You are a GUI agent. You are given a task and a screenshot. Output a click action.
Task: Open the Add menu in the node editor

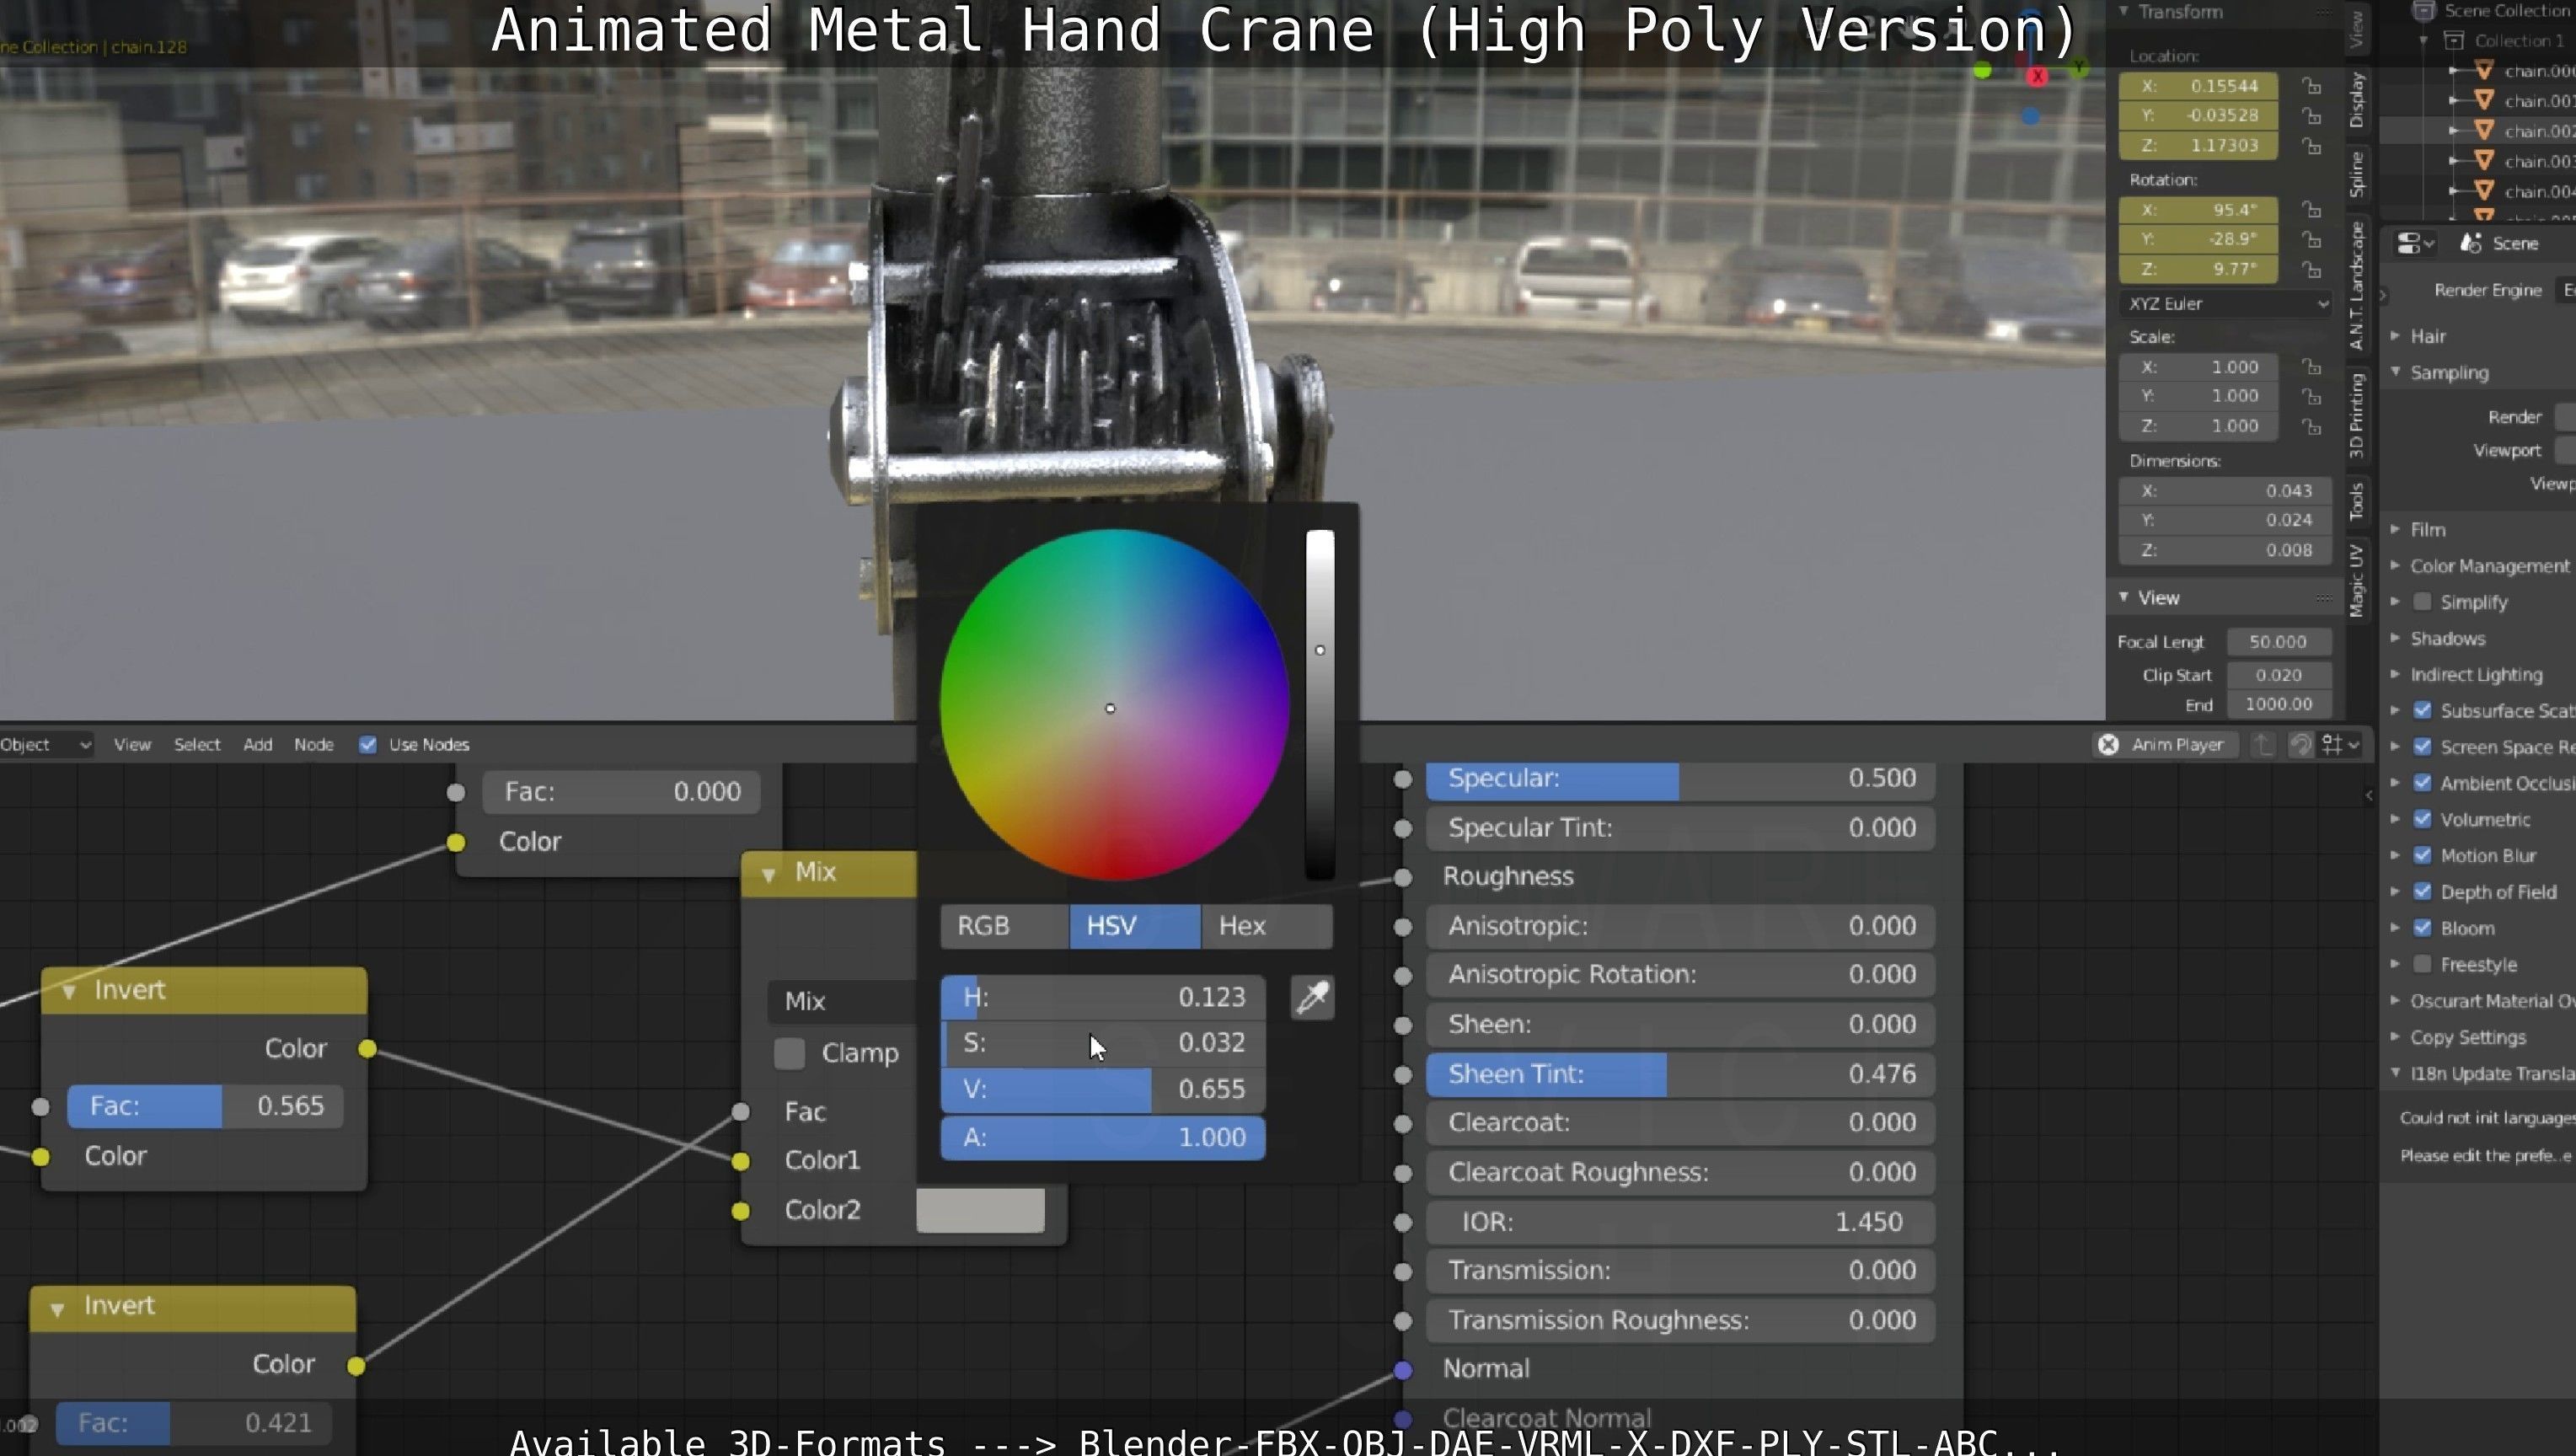258,745
